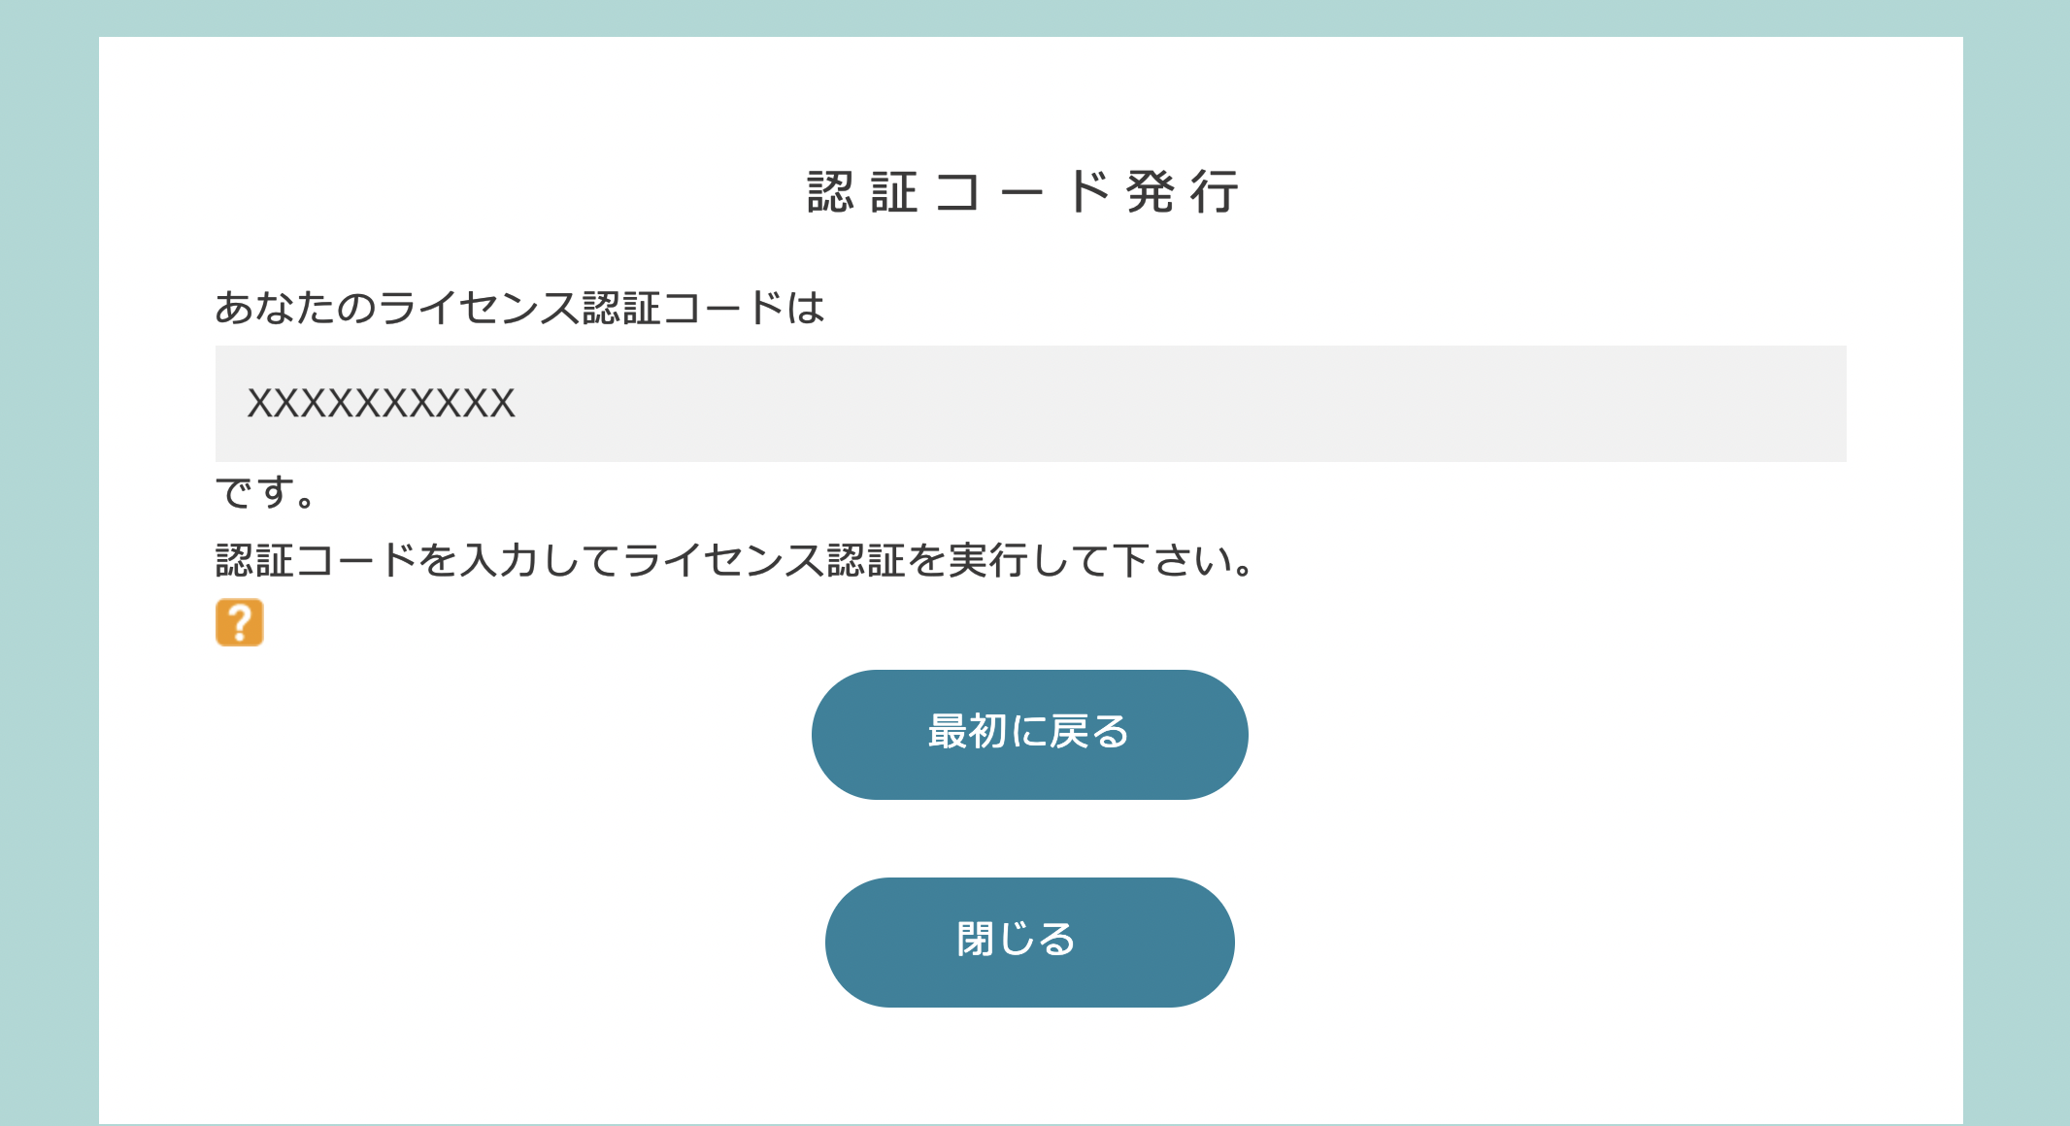Click 認証コードを入力して at start of instruction sentence
This screenshot has width=2070, height=1126.
[x=417, y=560]
